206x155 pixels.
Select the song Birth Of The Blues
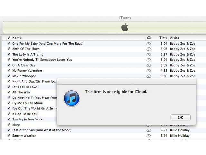click(26, 49)
